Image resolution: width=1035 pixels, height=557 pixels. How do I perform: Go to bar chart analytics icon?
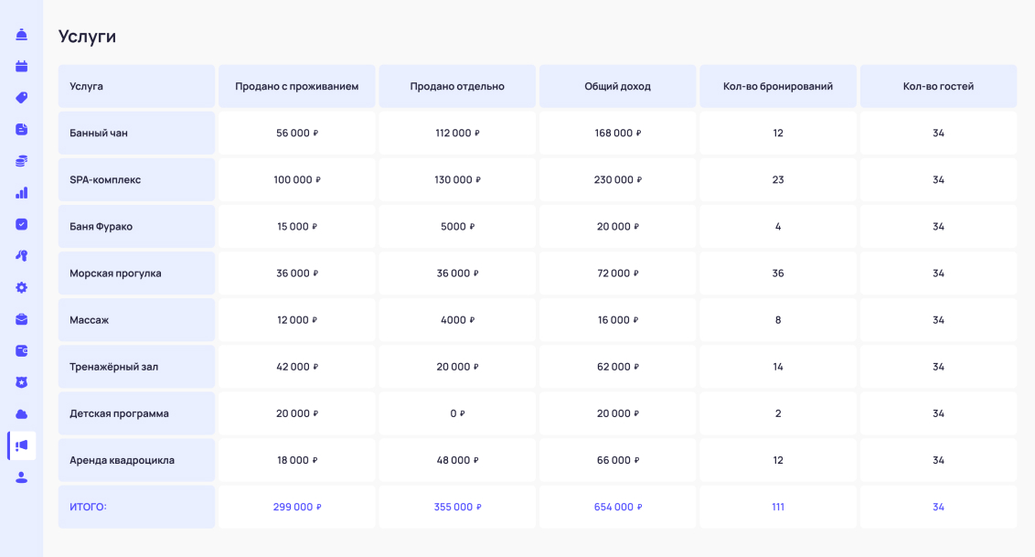pyautogui.click(x=21, y=193)
